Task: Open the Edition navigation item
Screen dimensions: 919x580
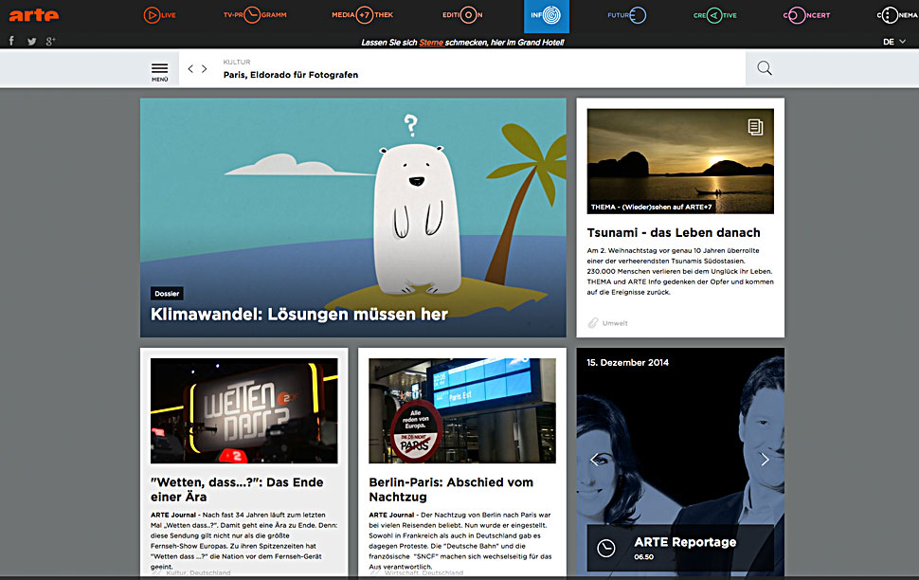Action: click(462, 15)
